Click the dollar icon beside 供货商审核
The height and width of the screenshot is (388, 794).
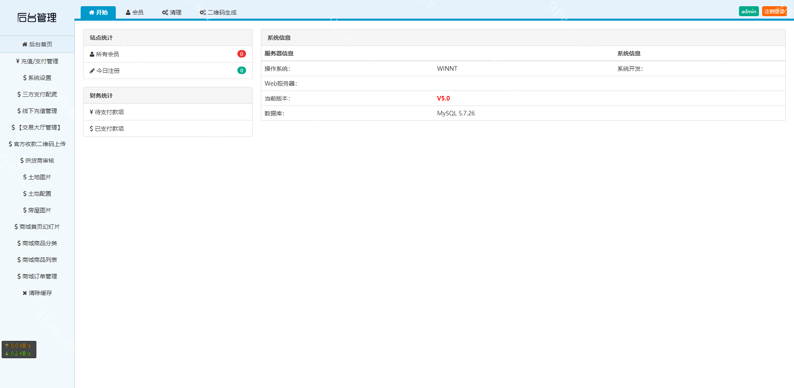click(22, 160)
